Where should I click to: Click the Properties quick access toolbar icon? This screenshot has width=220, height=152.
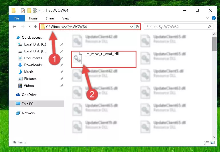pyautogui.click(x=23, y=10)
